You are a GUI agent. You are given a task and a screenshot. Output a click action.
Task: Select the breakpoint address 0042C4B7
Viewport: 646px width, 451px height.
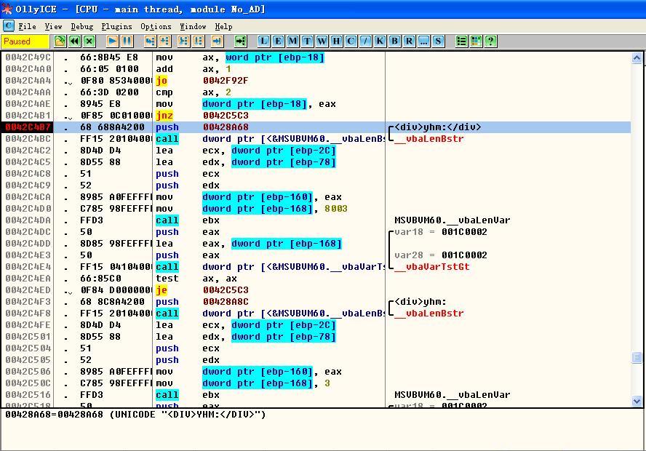tap(28, 127)
